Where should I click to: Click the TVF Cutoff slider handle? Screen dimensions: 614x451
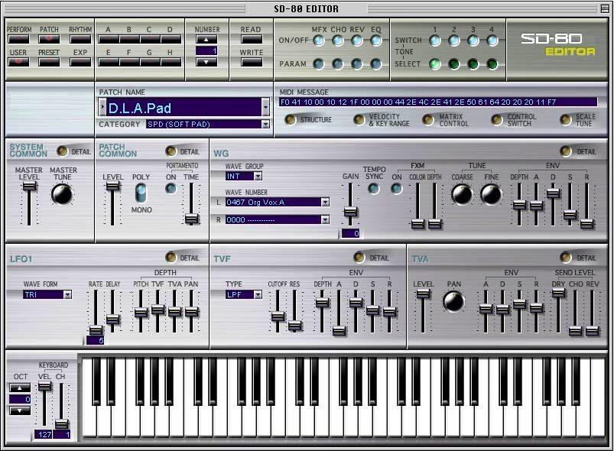(x=278, y=316)
